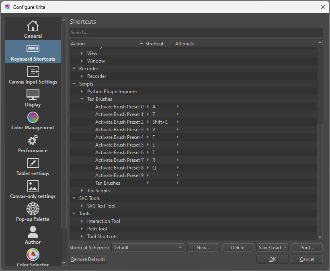Collapse the top-level Recorder category
This screenshot has width=330, height=271.
pos(74,69)
